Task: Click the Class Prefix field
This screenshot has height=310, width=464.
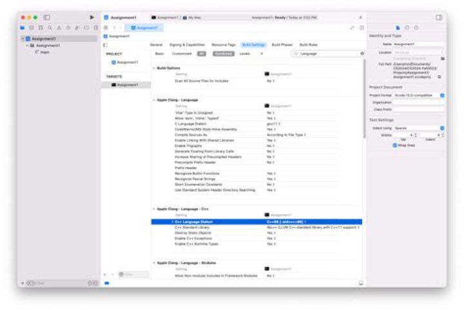Action: click(419, 109)
